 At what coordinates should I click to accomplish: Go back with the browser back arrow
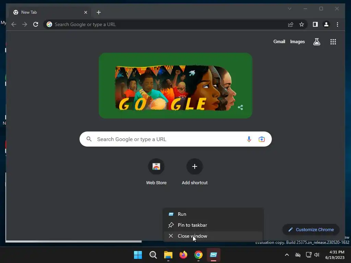14,24
